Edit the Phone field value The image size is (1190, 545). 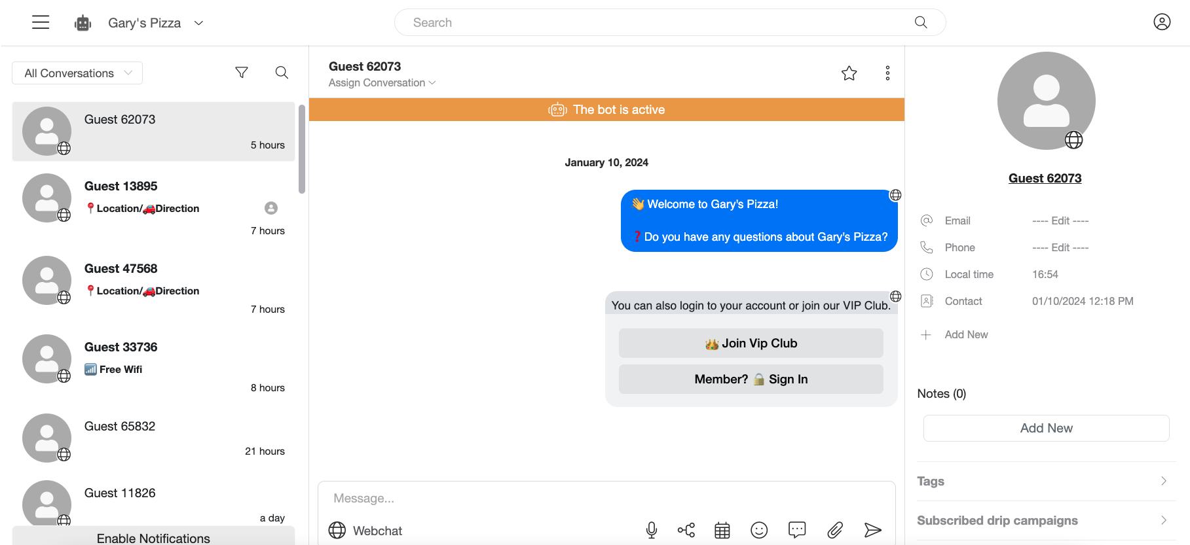1060,247
